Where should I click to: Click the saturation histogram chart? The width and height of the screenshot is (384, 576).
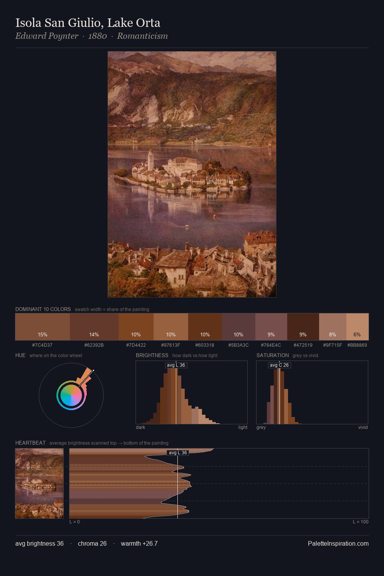coord(312,392)
